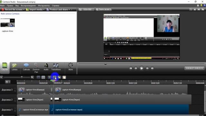This screenshot has height=116, width=206.
Task: Open the Справка menu
Action: pyautogui.click(x=55, y=6)
